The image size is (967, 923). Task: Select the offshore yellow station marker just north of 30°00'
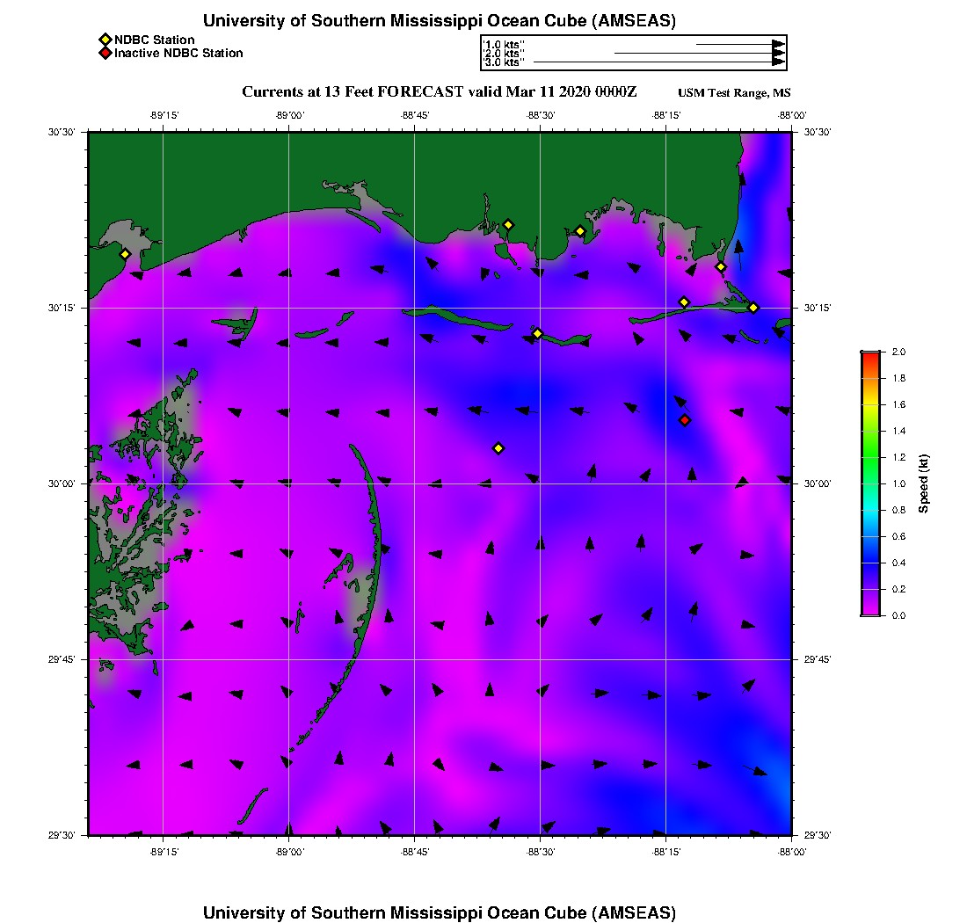499,448
